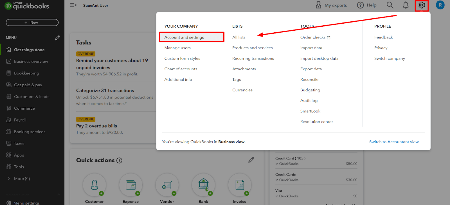This screenshot has height=205, width=450.
Task: Open the Help question mark icon
Action: [360, 5]
